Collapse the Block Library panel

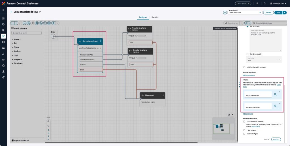[x=41, y=29]
